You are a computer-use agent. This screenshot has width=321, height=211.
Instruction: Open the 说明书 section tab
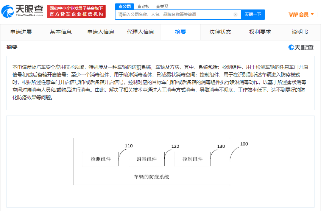click(x=300, y=32)
